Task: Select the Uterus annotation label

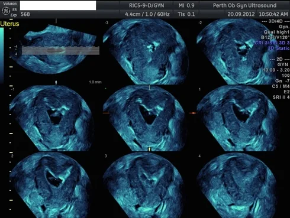Action: tap(9, 24)
